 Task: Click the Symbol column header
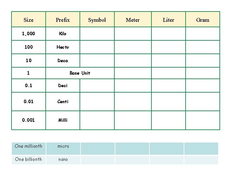pyautogui.click(x=97, y=19)
